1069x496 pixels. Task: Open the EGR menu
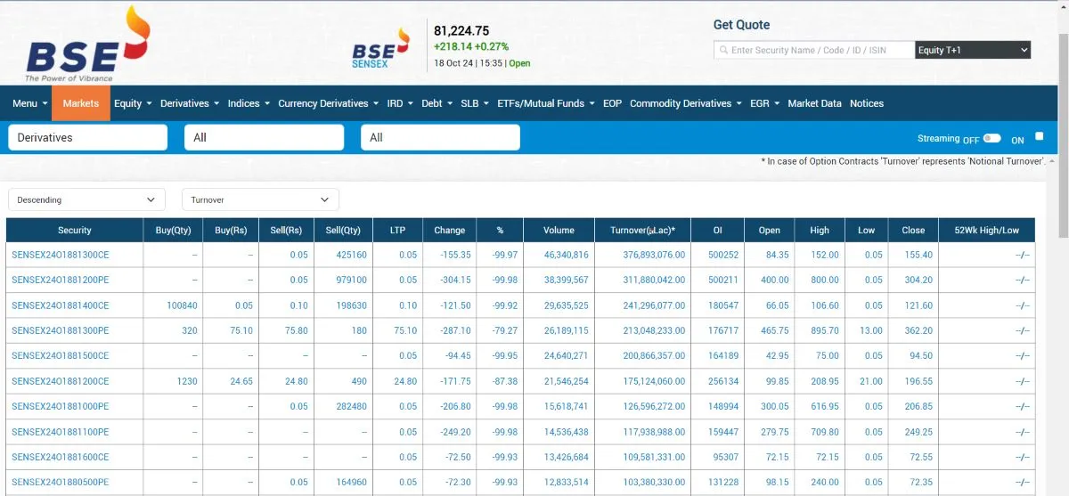[764, 103]
